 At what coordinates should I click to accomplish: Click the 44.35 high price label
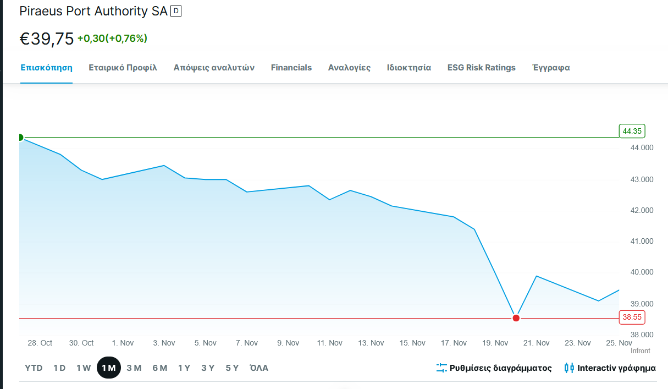632,131
